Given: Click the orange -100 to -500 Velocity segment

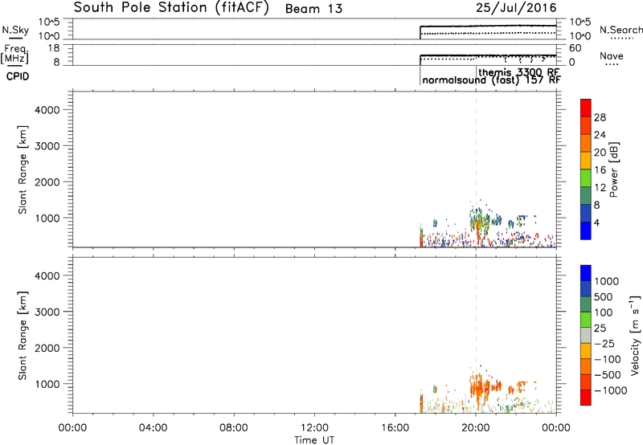Looking at the screenshot, I should tap(586, 367).
